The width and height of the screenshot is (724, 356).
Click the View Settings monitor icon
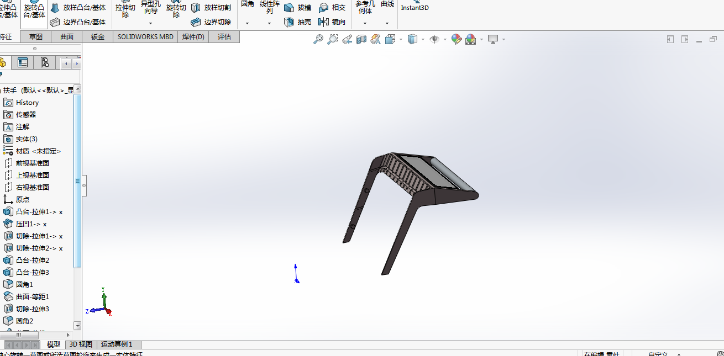(x=493, y=39)
